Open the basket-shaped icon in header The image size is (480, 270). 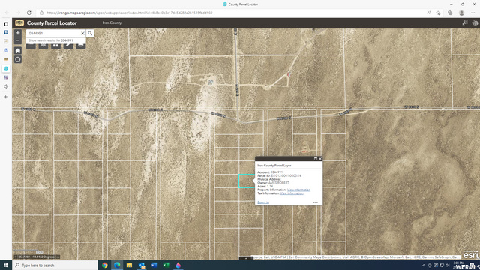click(x=475, y=22)
